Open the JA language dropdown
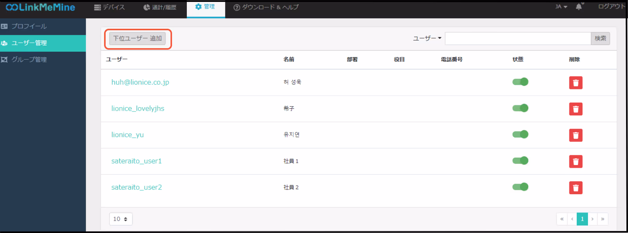The height and width of the screenshot is (233, 628). 561,7
